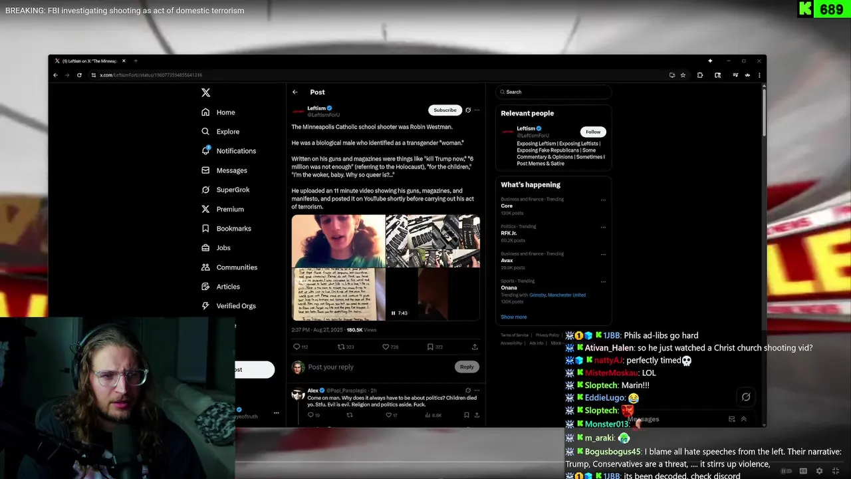Click the site info icon in address bar

(94, 75)
